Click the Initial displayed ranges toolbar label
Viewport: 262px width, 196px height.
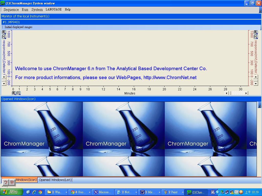coord(18,27)
